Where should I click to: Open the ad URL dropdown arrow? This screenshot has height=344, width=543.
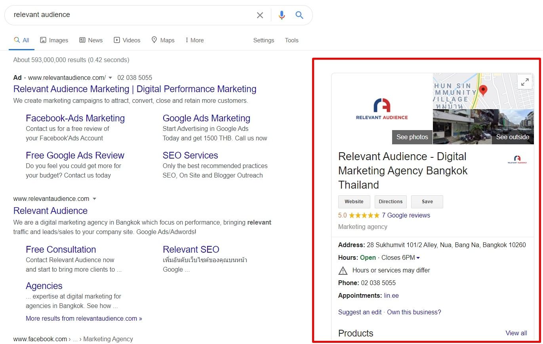[110, 78]
